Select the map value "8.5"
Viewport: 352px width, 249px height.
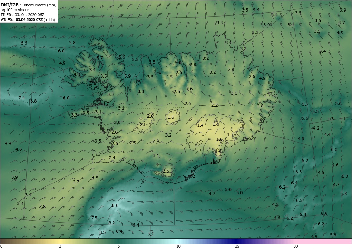coord(102,232)
